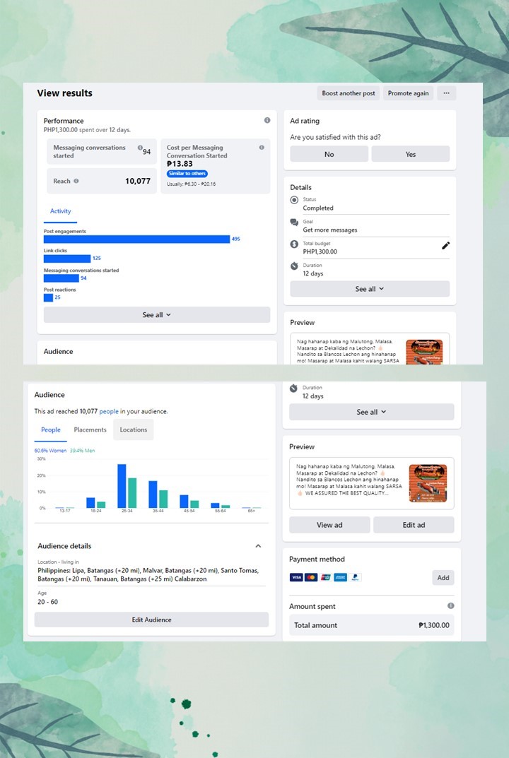Click the pencil icon to edit Total budget
The height and width of the screenshot is (758, 509).
pos(445,246)
